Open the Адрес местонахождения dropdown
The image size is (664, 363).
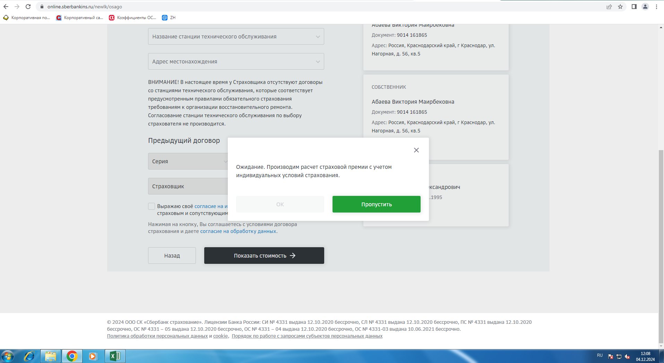click(236, 61)
